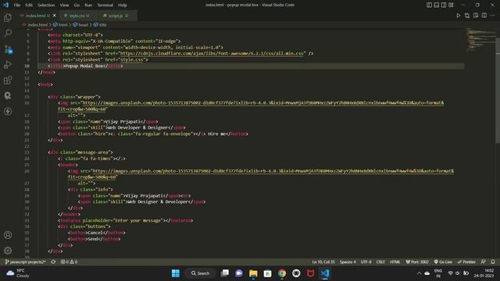This screenshot has height=281, width=500.
Task: Open the editor More Actions ellipsis
Action: pyautogui.click(x=493, y=16)
